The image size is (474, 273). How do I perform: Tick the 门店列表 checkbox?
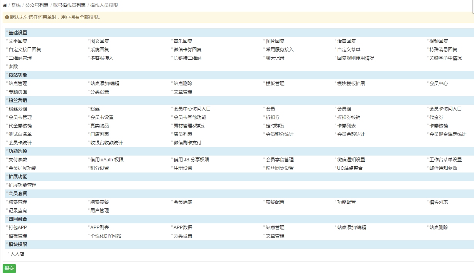tap(88, 133)
